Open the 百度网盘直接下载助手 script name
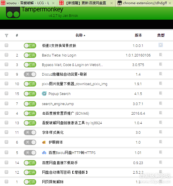 (x=60, y=163)
